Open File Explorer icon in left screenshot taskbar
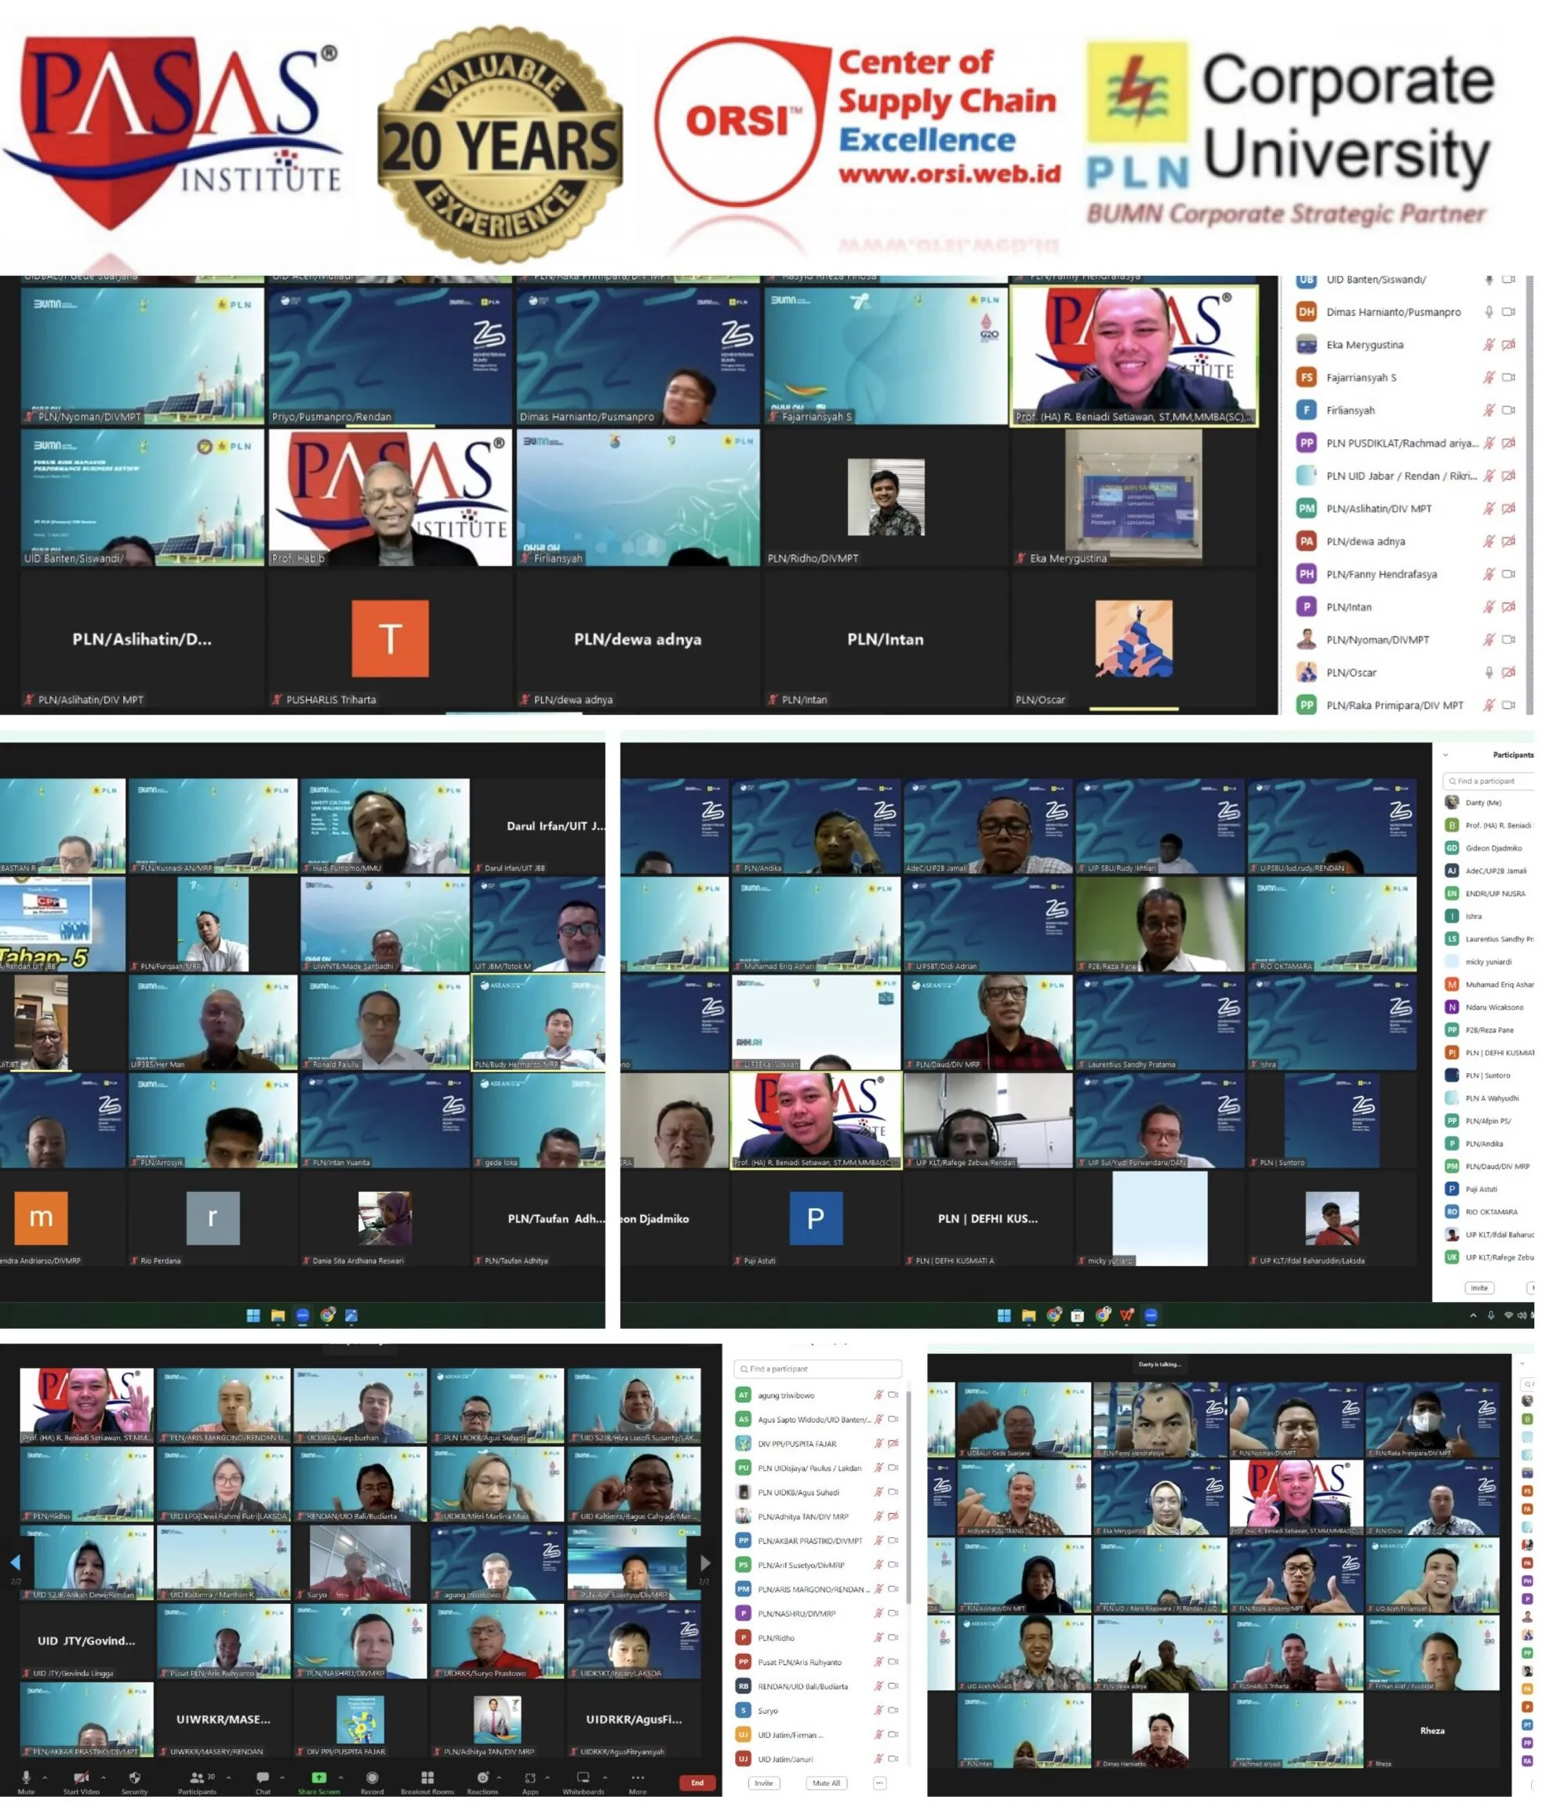1553x1818 pixels. coord(278,1315)
